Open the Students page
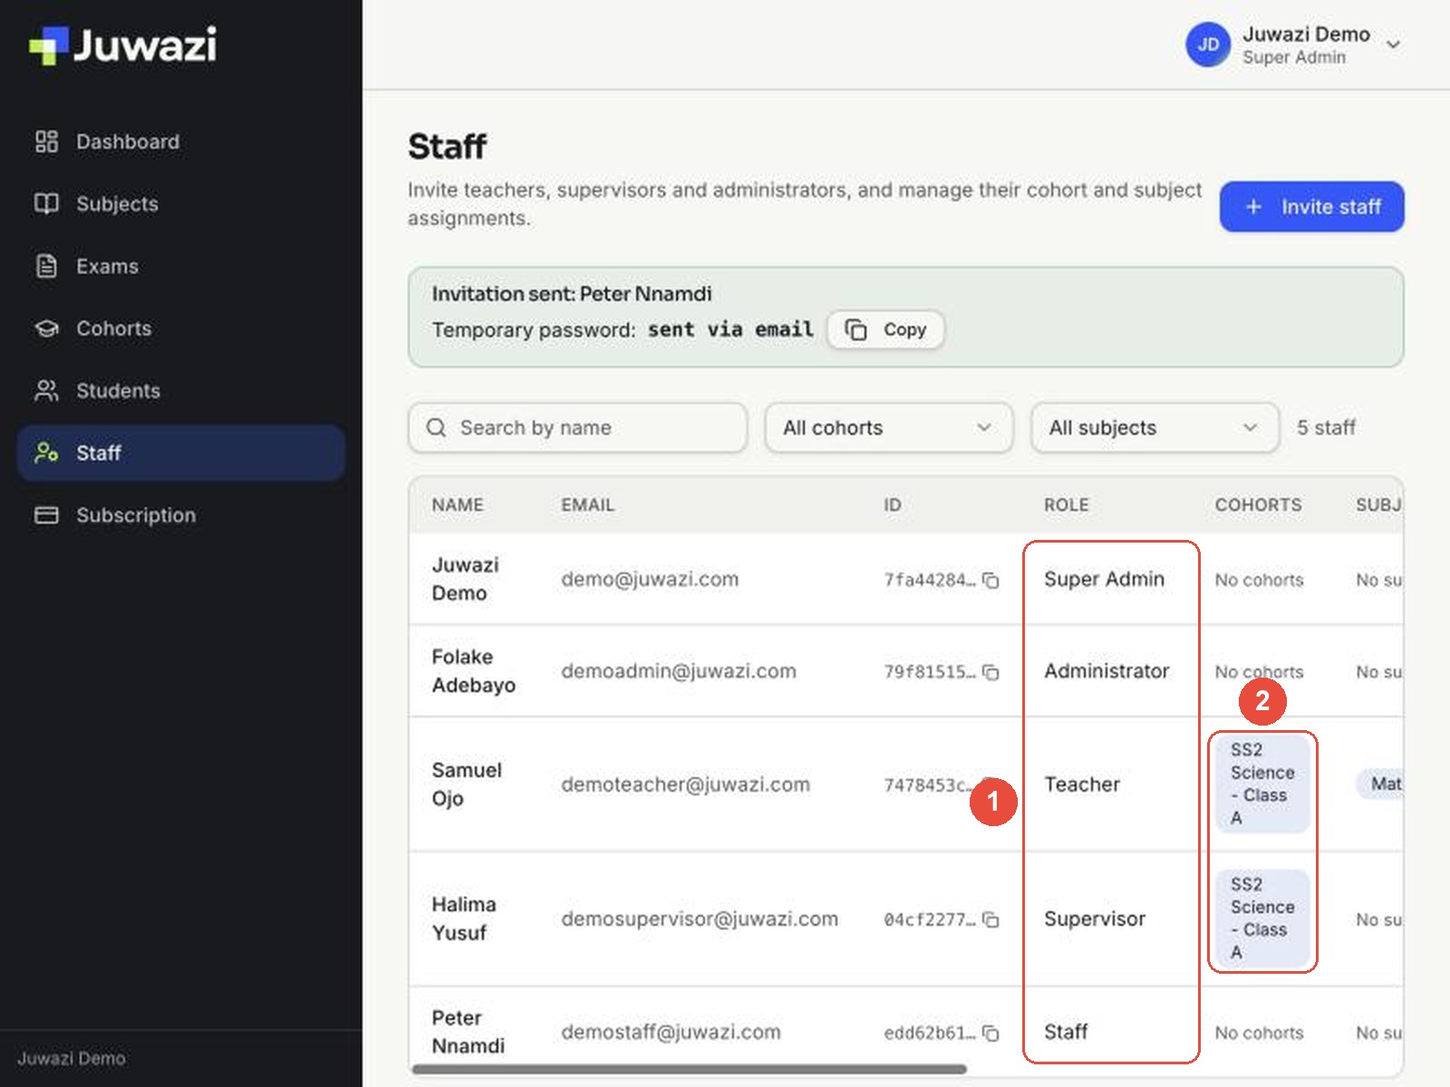1450x1087 pixels. pyautogui.click(x=181, y=390)
